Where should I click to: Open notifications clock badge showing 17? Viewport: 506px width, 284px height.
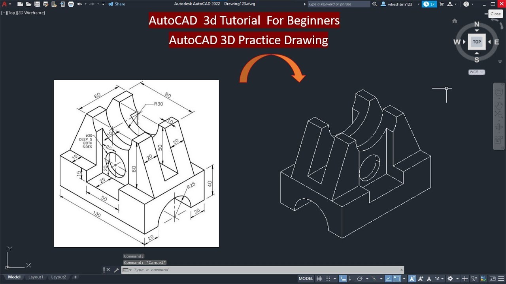(x=429, y=4)
